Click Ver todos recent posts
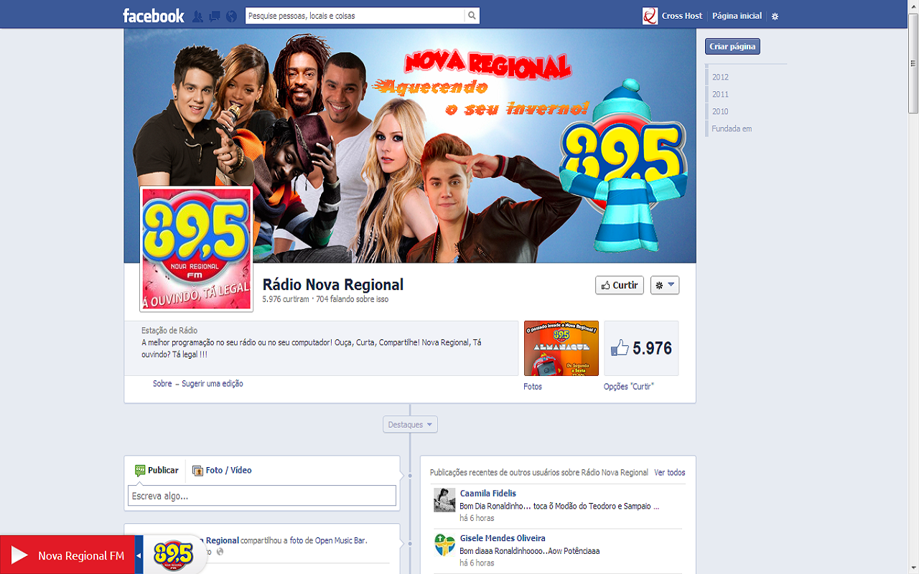This screenshot has width=919, height=574. tap(670, 473)
